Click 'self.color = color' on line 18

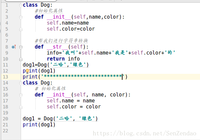pyautogui.click(x=74, y=107)
